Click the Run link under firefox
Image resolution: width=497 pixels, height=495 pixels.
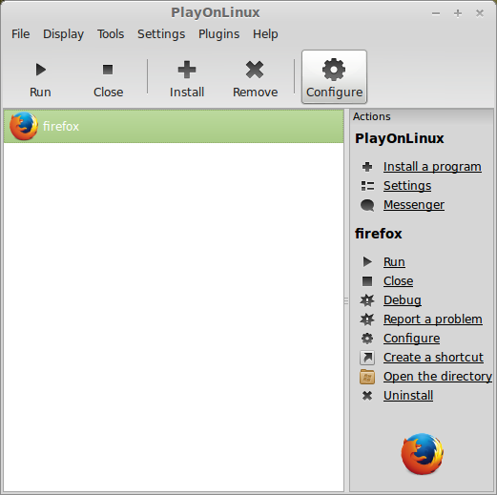(x=394, y=262)
